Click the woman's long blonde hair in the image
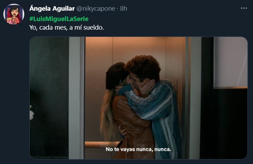 tap(107, 115)
